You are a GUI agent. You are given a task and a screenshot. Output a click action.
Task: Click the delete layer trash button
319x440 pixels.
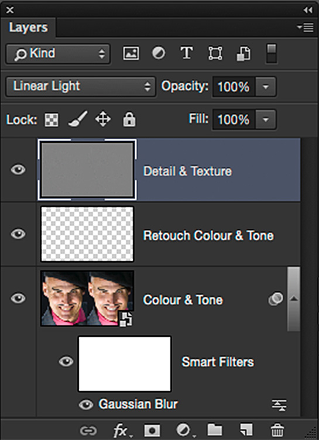[x=277, y=429]
